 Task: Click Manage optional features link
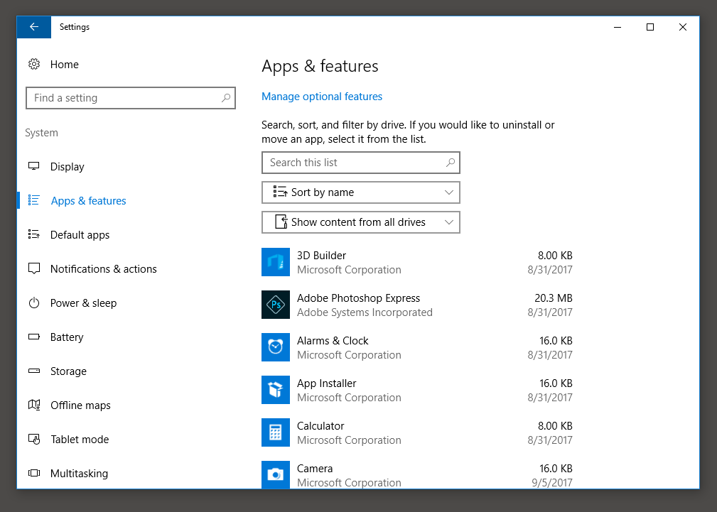[x=322, y=97]
